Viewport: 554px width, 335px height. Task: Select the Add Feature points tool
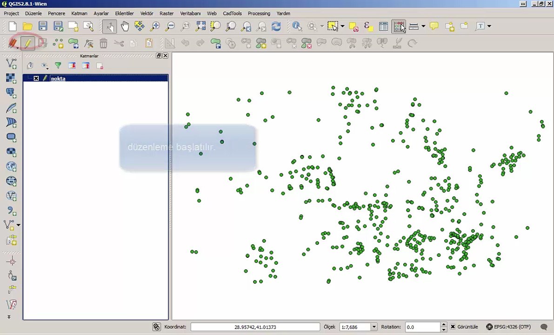pyautogui.click(x=58, y=43)
